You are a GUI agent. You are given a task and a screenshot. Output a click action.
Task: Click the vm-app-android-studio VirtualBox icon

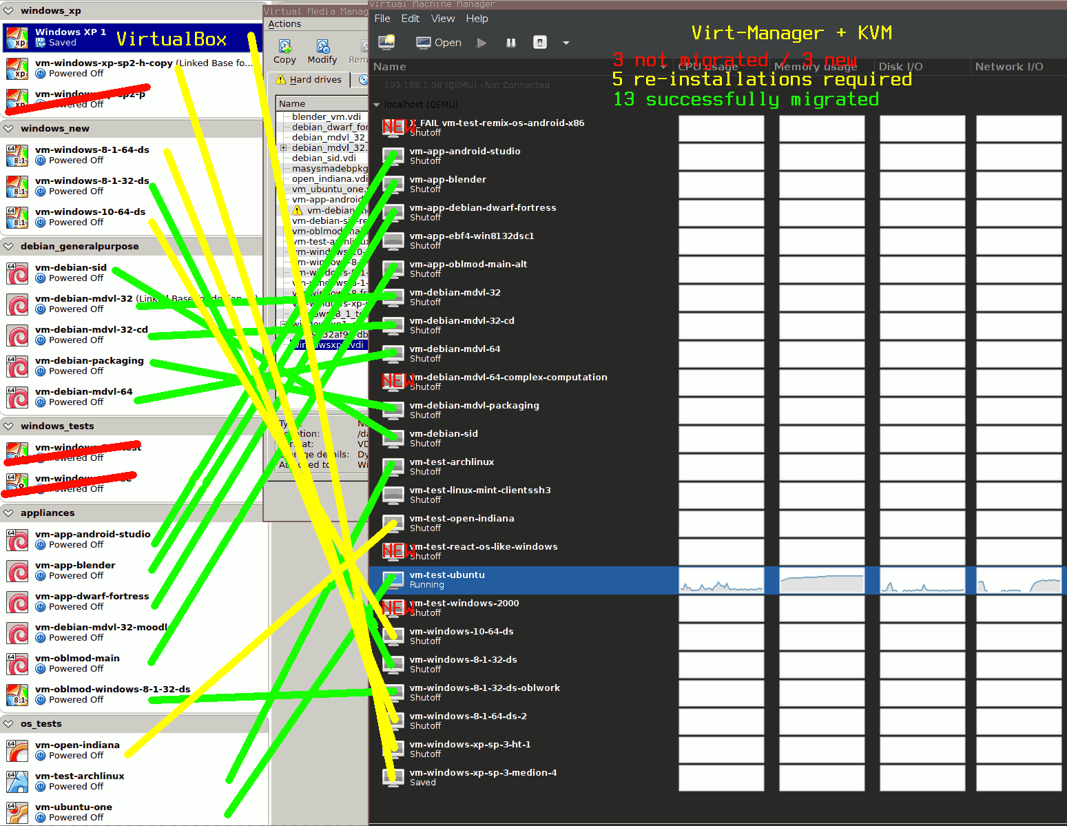[x=17, y=539]
